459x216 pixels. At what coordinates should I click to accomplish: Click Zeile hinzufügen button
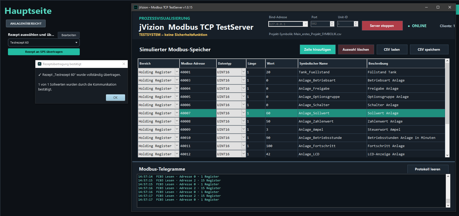pyautogui.click(x=317, y=49)
